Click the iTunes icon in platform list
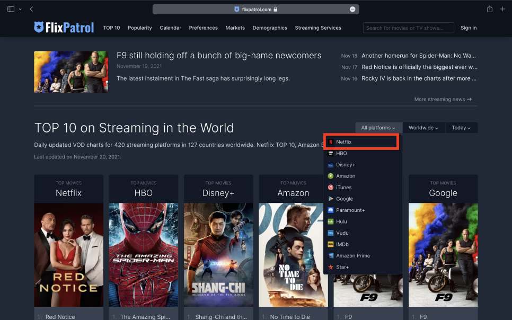 coord(330,188)
